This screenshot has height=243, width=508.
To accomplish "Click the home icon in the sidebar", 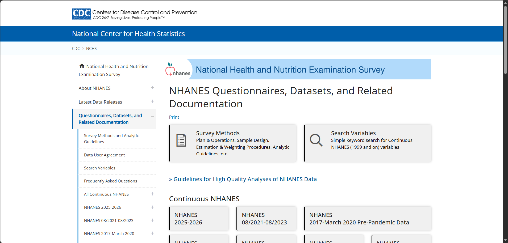I will pyautogui.click(x=82, y=66).
